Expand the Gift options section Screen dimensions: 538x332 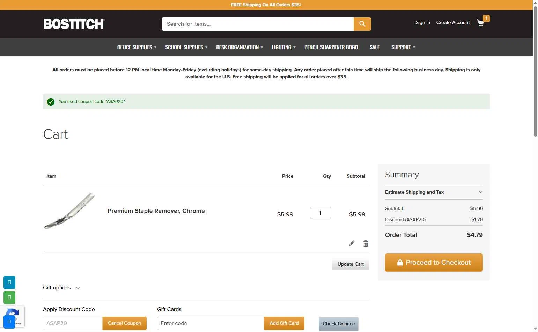pyautogui.click(x=61, y=288)
